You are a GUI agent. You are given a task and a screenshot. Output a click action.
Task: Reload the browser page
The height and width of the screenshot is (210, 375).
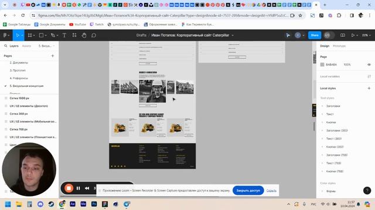click(x=23, y=16)
